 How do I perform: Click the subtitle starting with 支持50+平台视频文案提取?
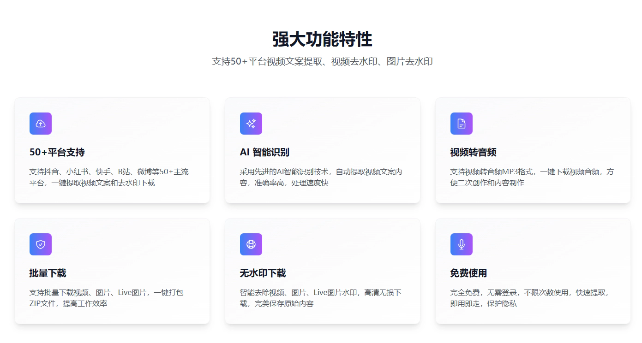pyautogui.click(x=322, y=61)
